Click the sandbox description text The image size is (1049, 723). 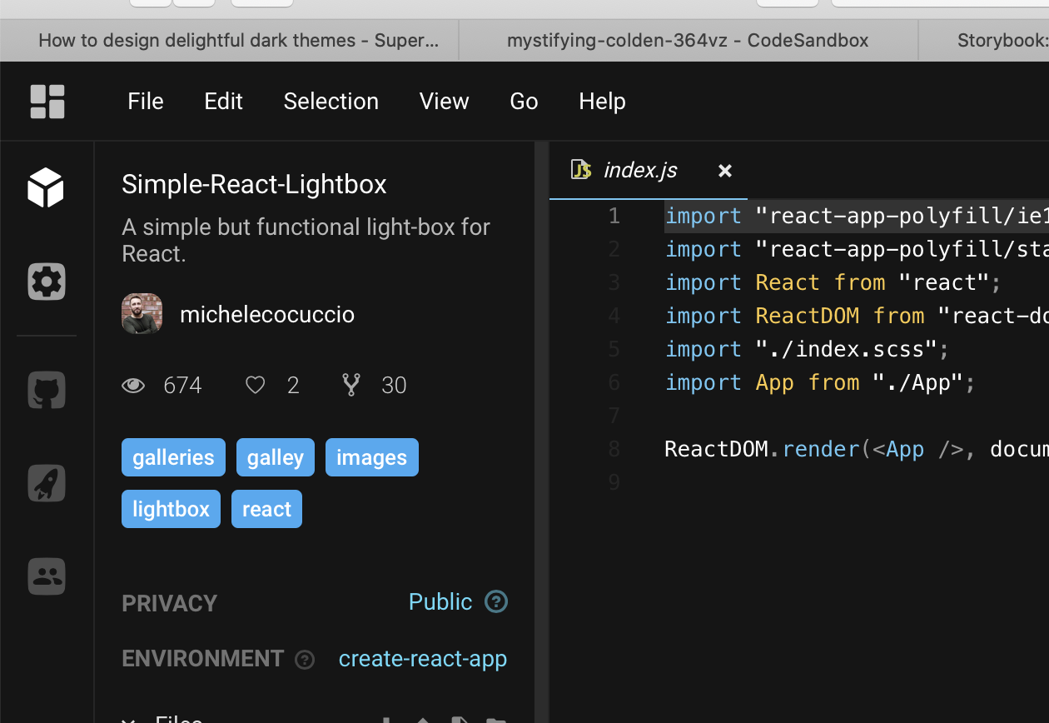(x=306, y=241)
